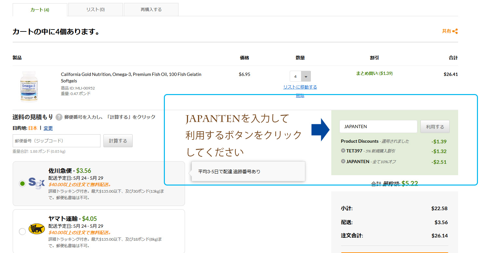Click the 利用する promo button
The height and width of the screenshot is (253, 489).
(435, 126)
